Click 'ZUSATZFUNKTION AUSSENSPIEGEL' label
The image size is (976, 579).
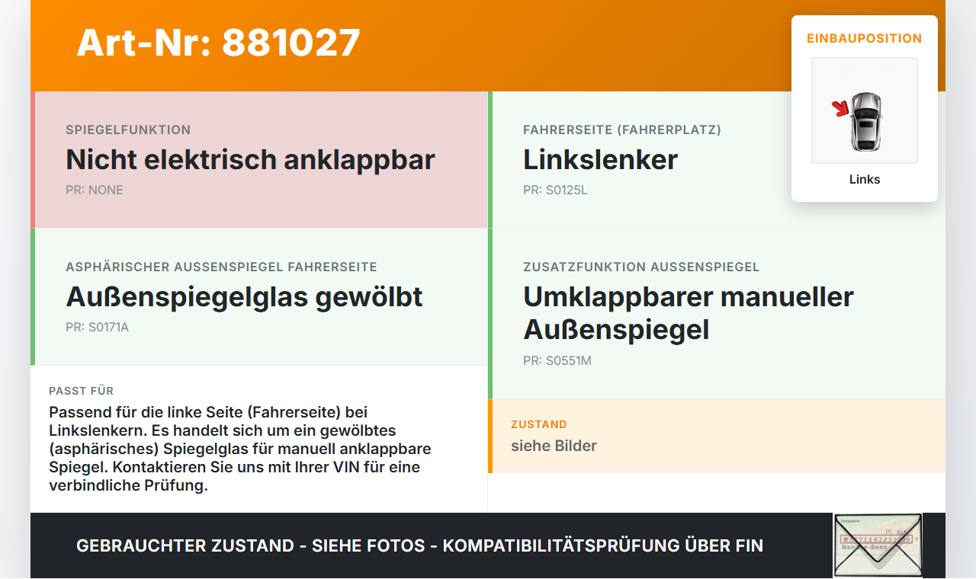[x=641, y=267]
